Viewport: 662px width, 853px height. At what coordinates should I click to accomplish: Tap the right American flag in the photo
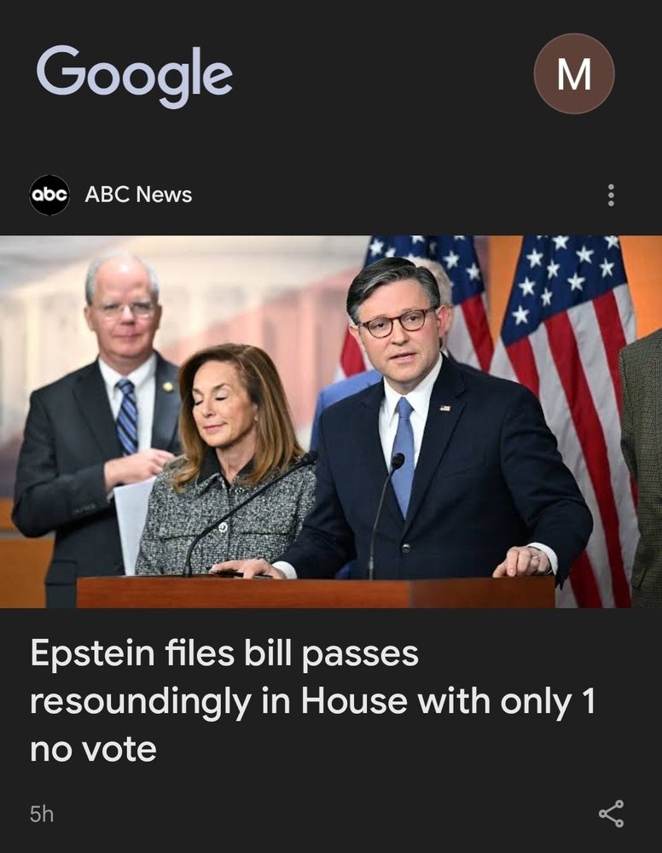566,380
